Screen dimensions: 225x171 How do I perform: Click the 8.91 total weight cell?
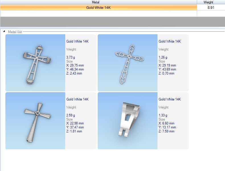tap(211, 8)
